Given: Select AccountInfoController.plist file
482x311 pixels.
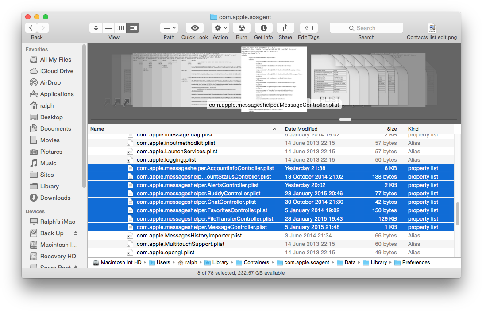Looking at the screenshot, I should [x=270, y=168].
